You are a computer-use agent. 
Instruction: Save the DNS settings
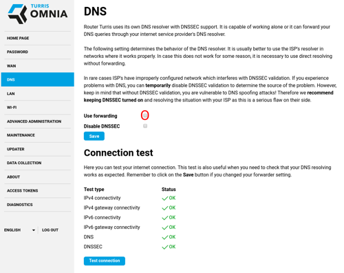(94, 136)
